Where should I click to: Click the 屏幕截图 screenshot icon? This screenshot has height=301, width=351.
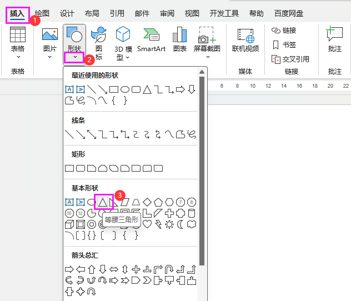pyautogui.click(x=207, y=34)
